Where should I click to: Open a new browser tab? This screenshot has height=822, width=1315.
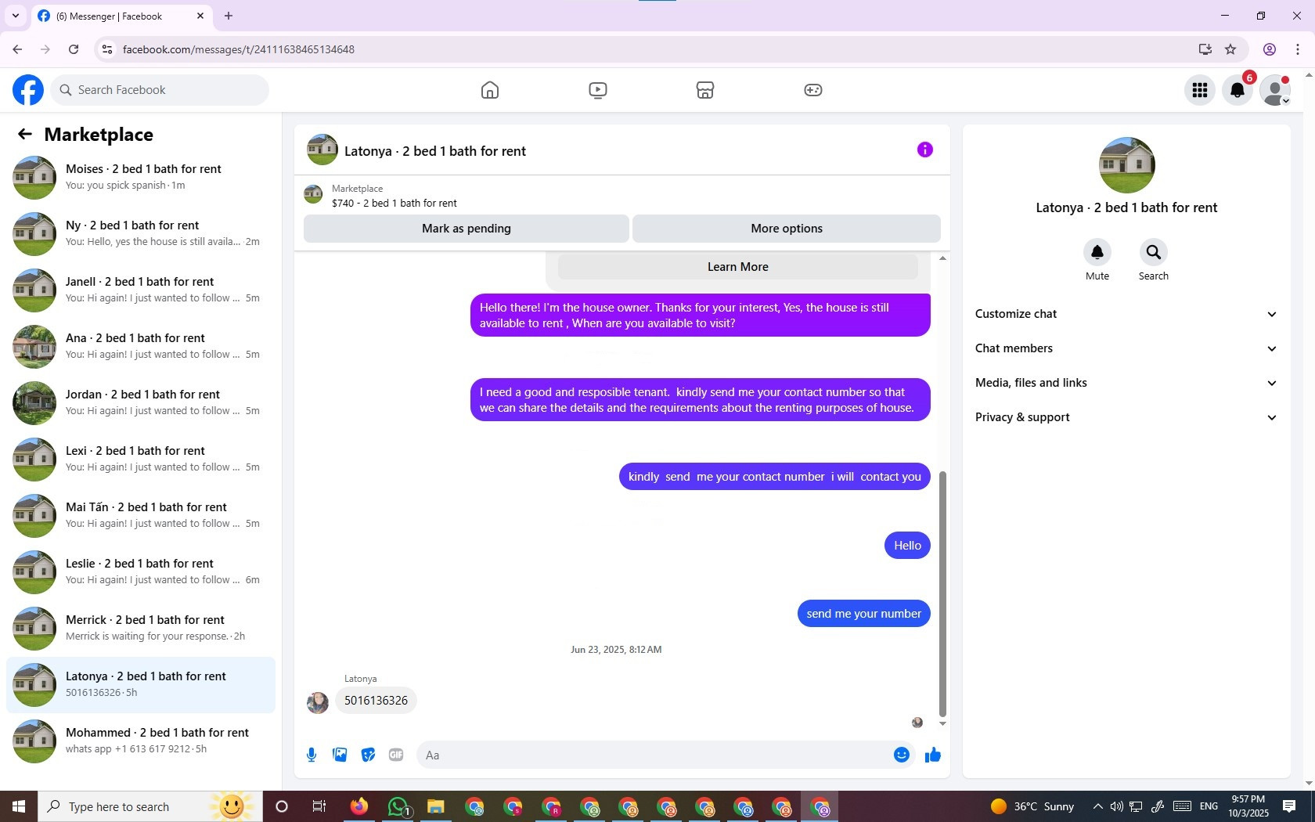[x=229, y=16]
